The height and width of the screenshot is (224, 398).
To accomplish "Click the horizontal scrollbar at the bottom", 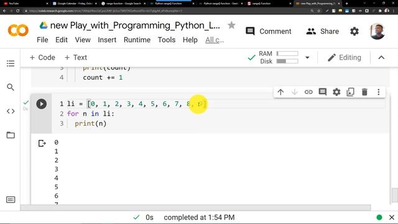I will tap(195, 208).
